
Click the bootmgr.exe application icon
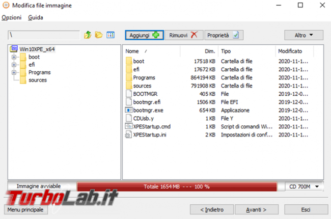coord(129,110)
